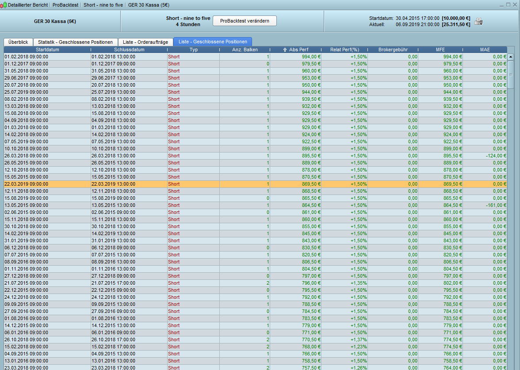Select Liste - Geschlossene Positionen tab
Viewport: 520px width, 370px height.
pyautogui.click(x=213, y=42)
